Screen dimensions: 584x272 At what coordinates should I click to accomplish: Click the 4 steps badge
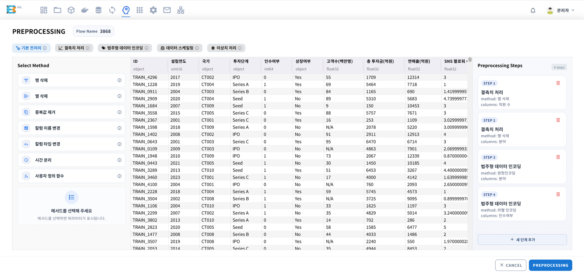pyautogui.click(x=559, y=67)
